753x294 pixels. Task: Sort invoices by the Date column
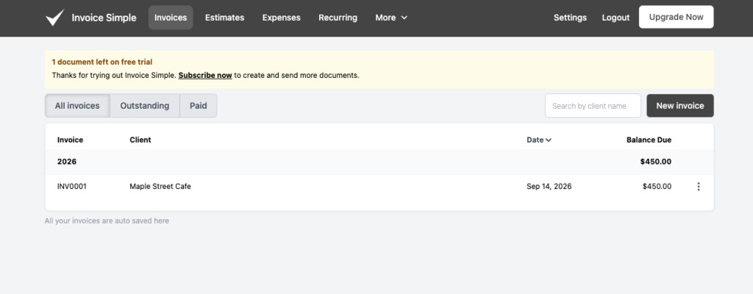tap(539, 140)
